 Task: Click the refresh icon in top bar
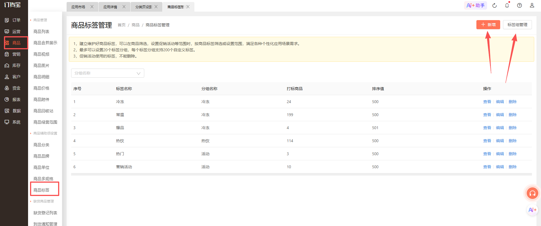[x=495, y=5]
